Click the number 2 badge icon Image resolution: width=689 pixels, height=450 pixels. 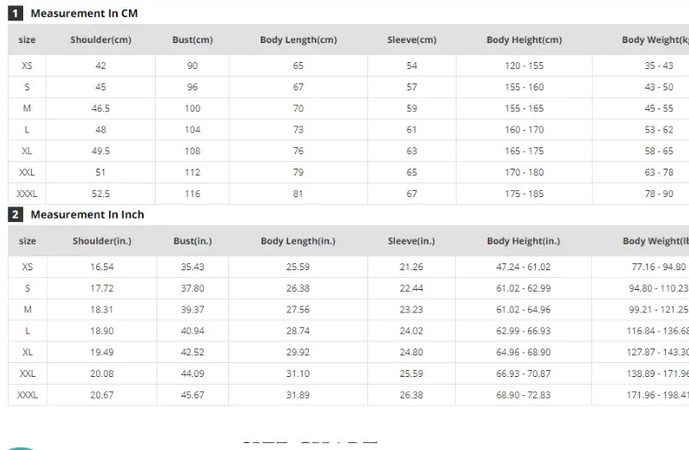pyautogui.click(x=15, y=214)
